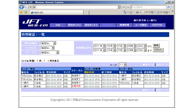Expand the ステータス filter dropdown

tap(50, 52)
